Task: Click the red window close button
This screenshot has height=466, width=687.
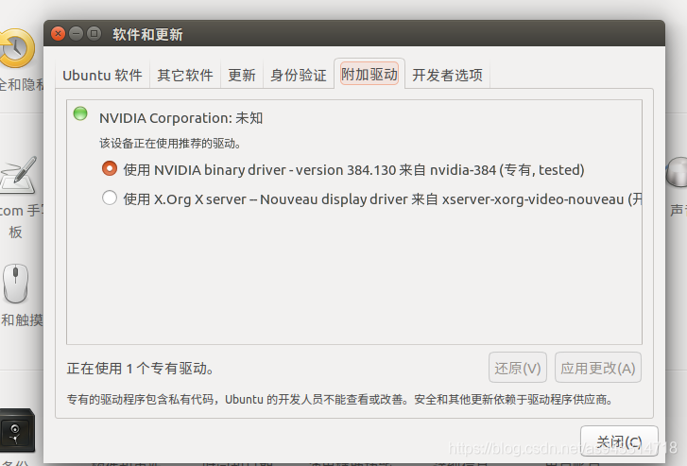Action: pos(59,34)
